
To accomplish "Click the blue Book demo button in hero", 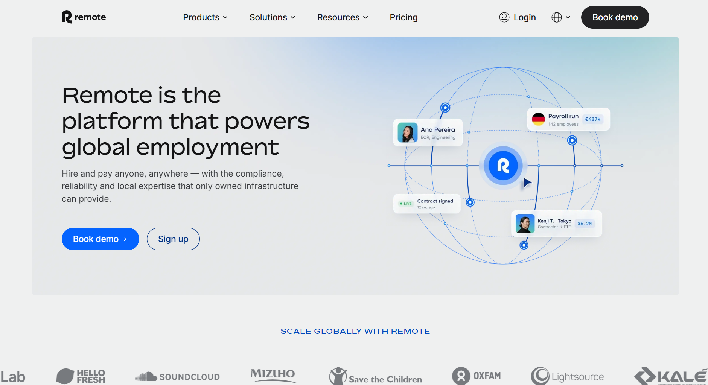I will [x=100, y=239].
